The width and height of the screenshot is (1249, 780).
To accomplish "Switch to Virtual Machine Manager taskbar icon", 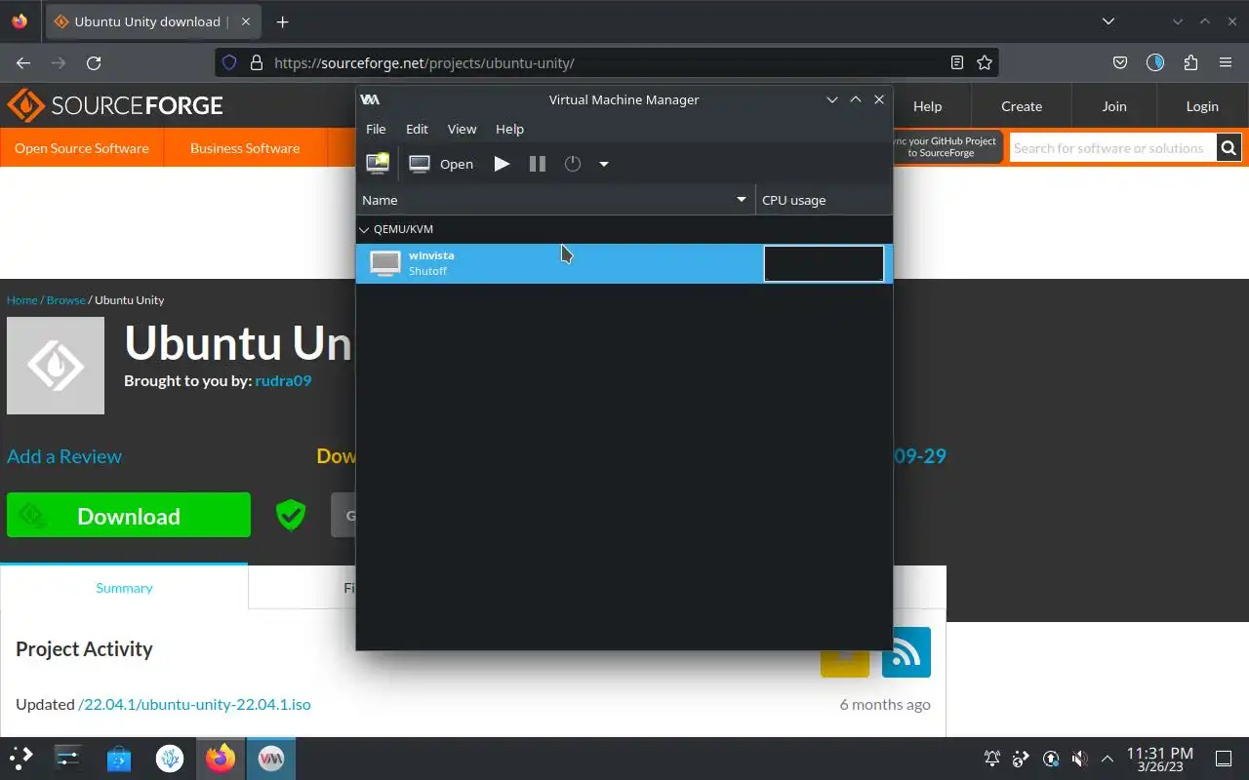I will pyautogui.click(x=270, y=758).
